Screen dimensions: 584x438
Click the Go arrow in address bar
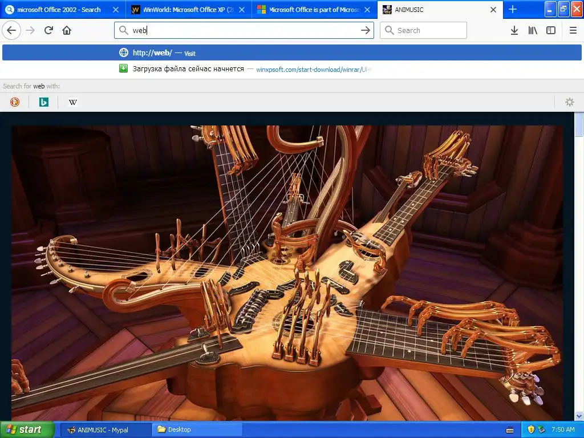click(366, 30)
